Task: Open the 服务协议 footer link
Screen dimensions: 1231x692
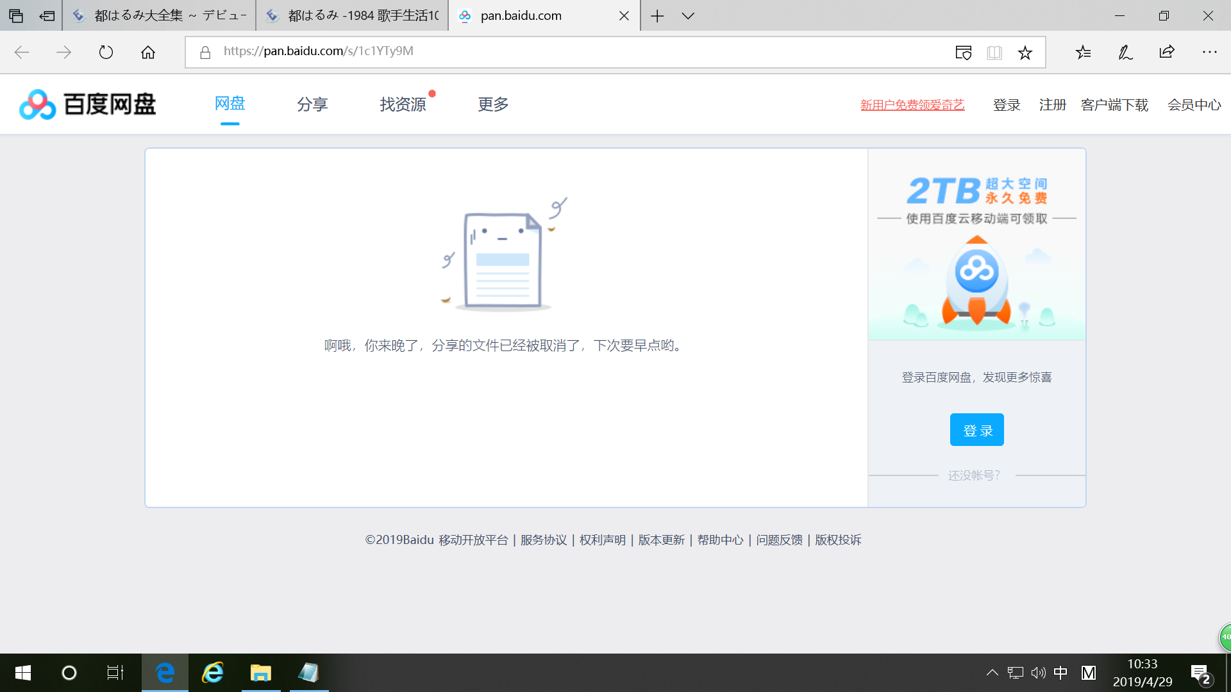Action: (544, 540)
